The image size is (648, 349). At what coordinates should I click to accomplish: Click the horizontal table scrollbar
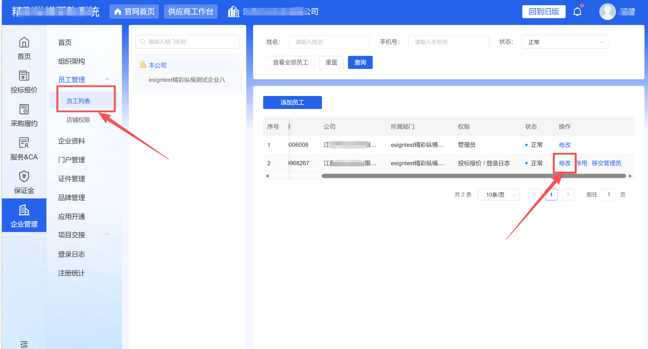(x=473, y=176)
